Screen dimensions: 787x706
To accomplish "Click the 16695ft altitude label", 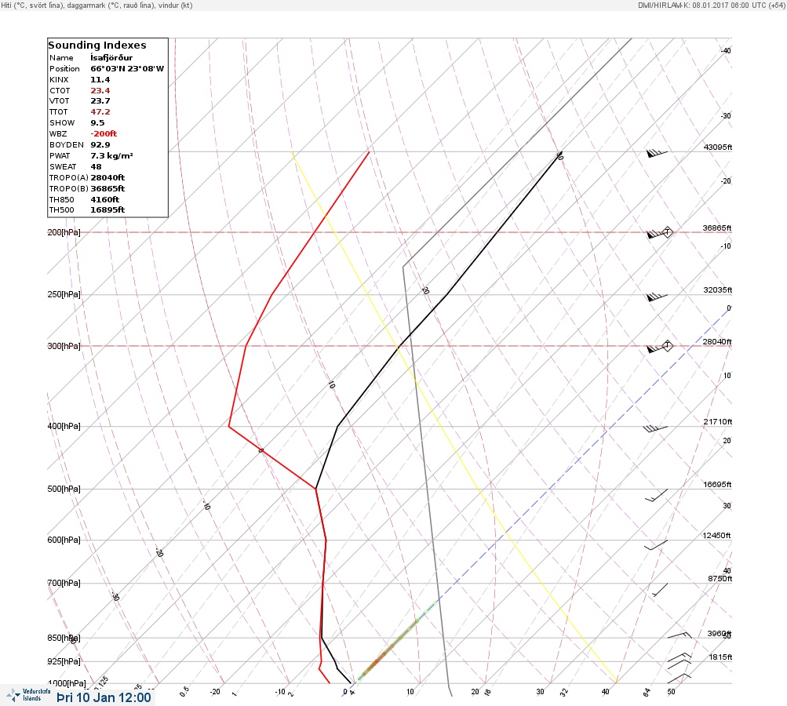I will 718,484.
